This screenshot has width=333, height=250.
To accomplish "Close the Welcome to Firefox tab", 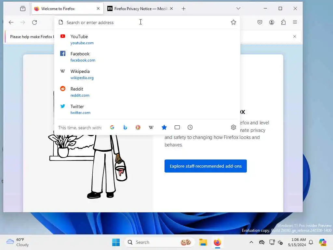I will 98,8.
